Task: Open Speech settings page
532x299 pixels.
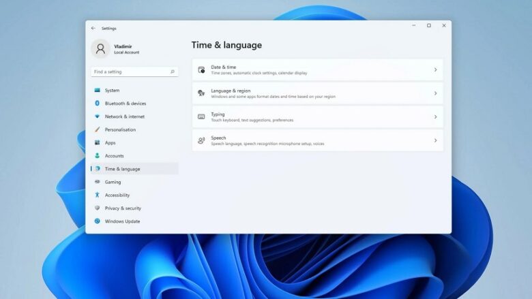Action: pos(318,140)
